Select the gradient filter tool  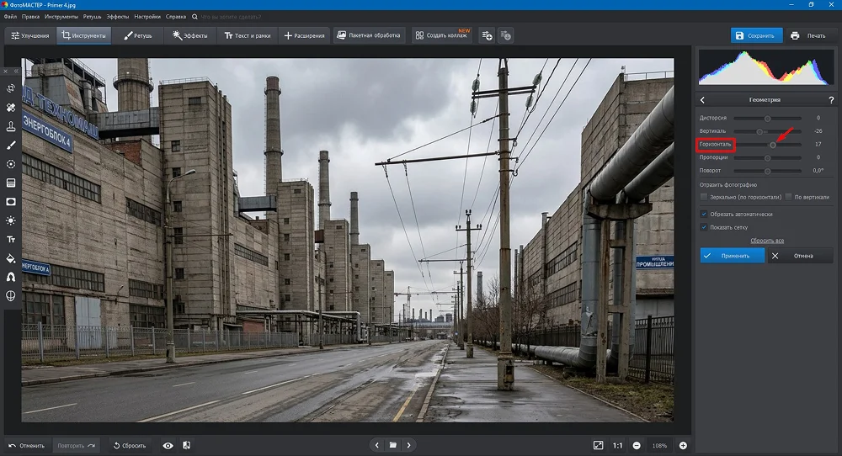(11, 183)
